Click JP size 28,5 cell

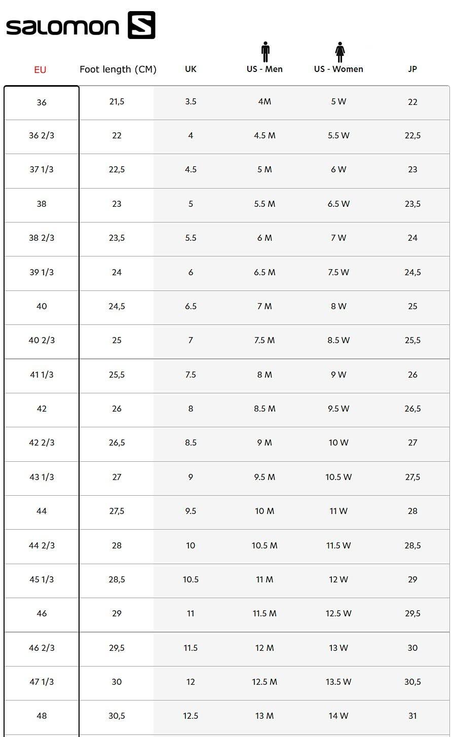click(x=412, y=545)
